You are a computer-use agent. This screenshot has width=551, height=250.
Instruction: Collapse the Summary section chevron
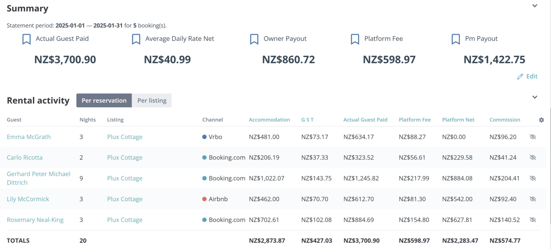pyautogui.click(x=534, y=6)
